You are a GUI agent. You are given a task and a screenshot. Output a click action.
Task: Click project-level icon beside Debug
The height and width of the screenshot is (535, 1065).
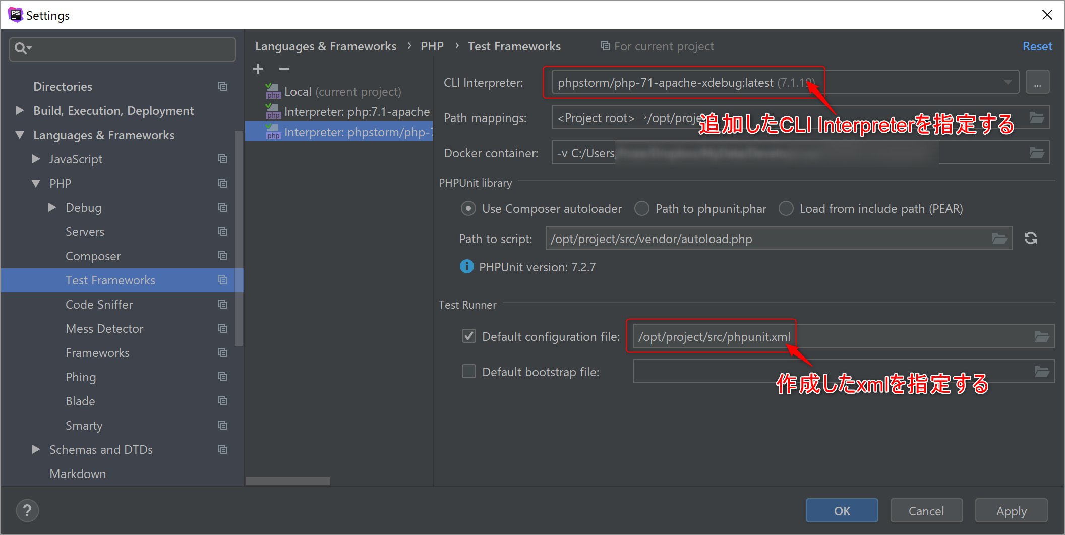(222, 207)
